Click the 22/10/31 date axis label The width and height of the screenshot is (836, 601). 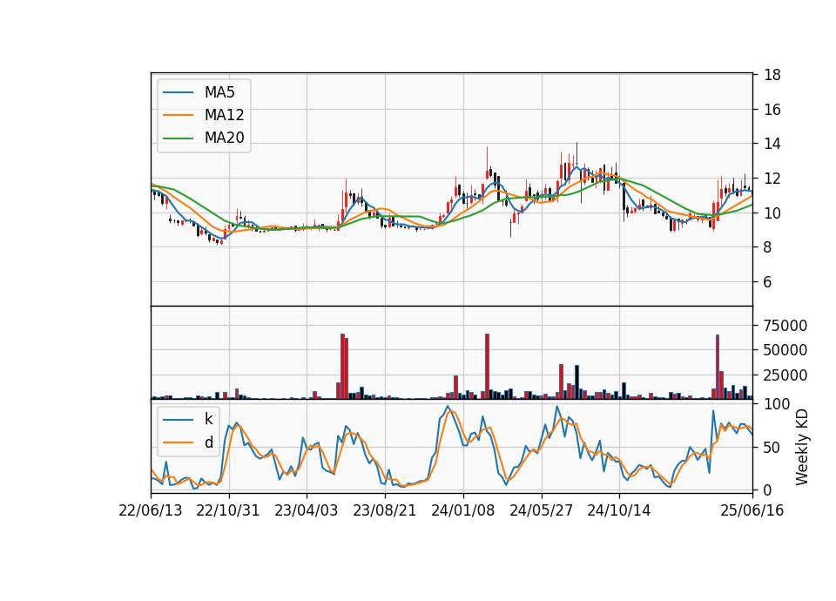click(228, 510)
